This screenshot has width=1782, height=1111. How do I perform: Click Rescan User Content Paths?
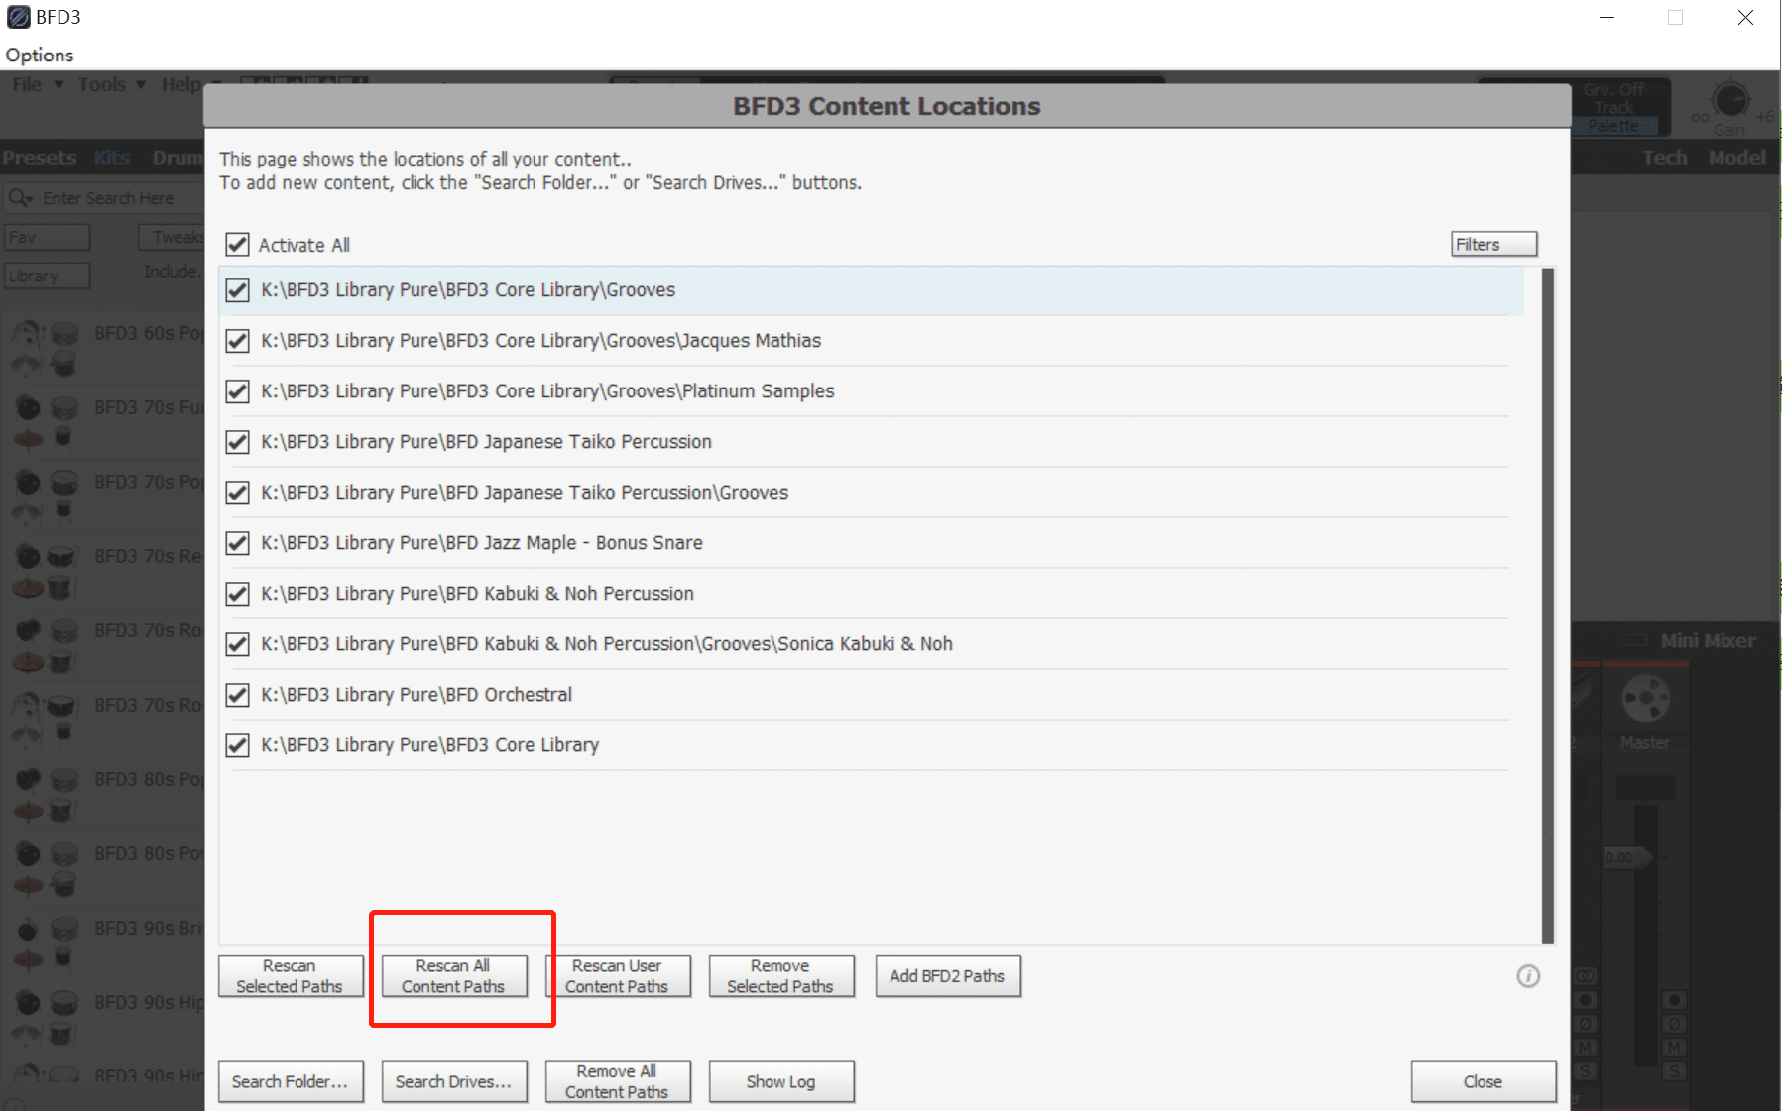[618, 976]
